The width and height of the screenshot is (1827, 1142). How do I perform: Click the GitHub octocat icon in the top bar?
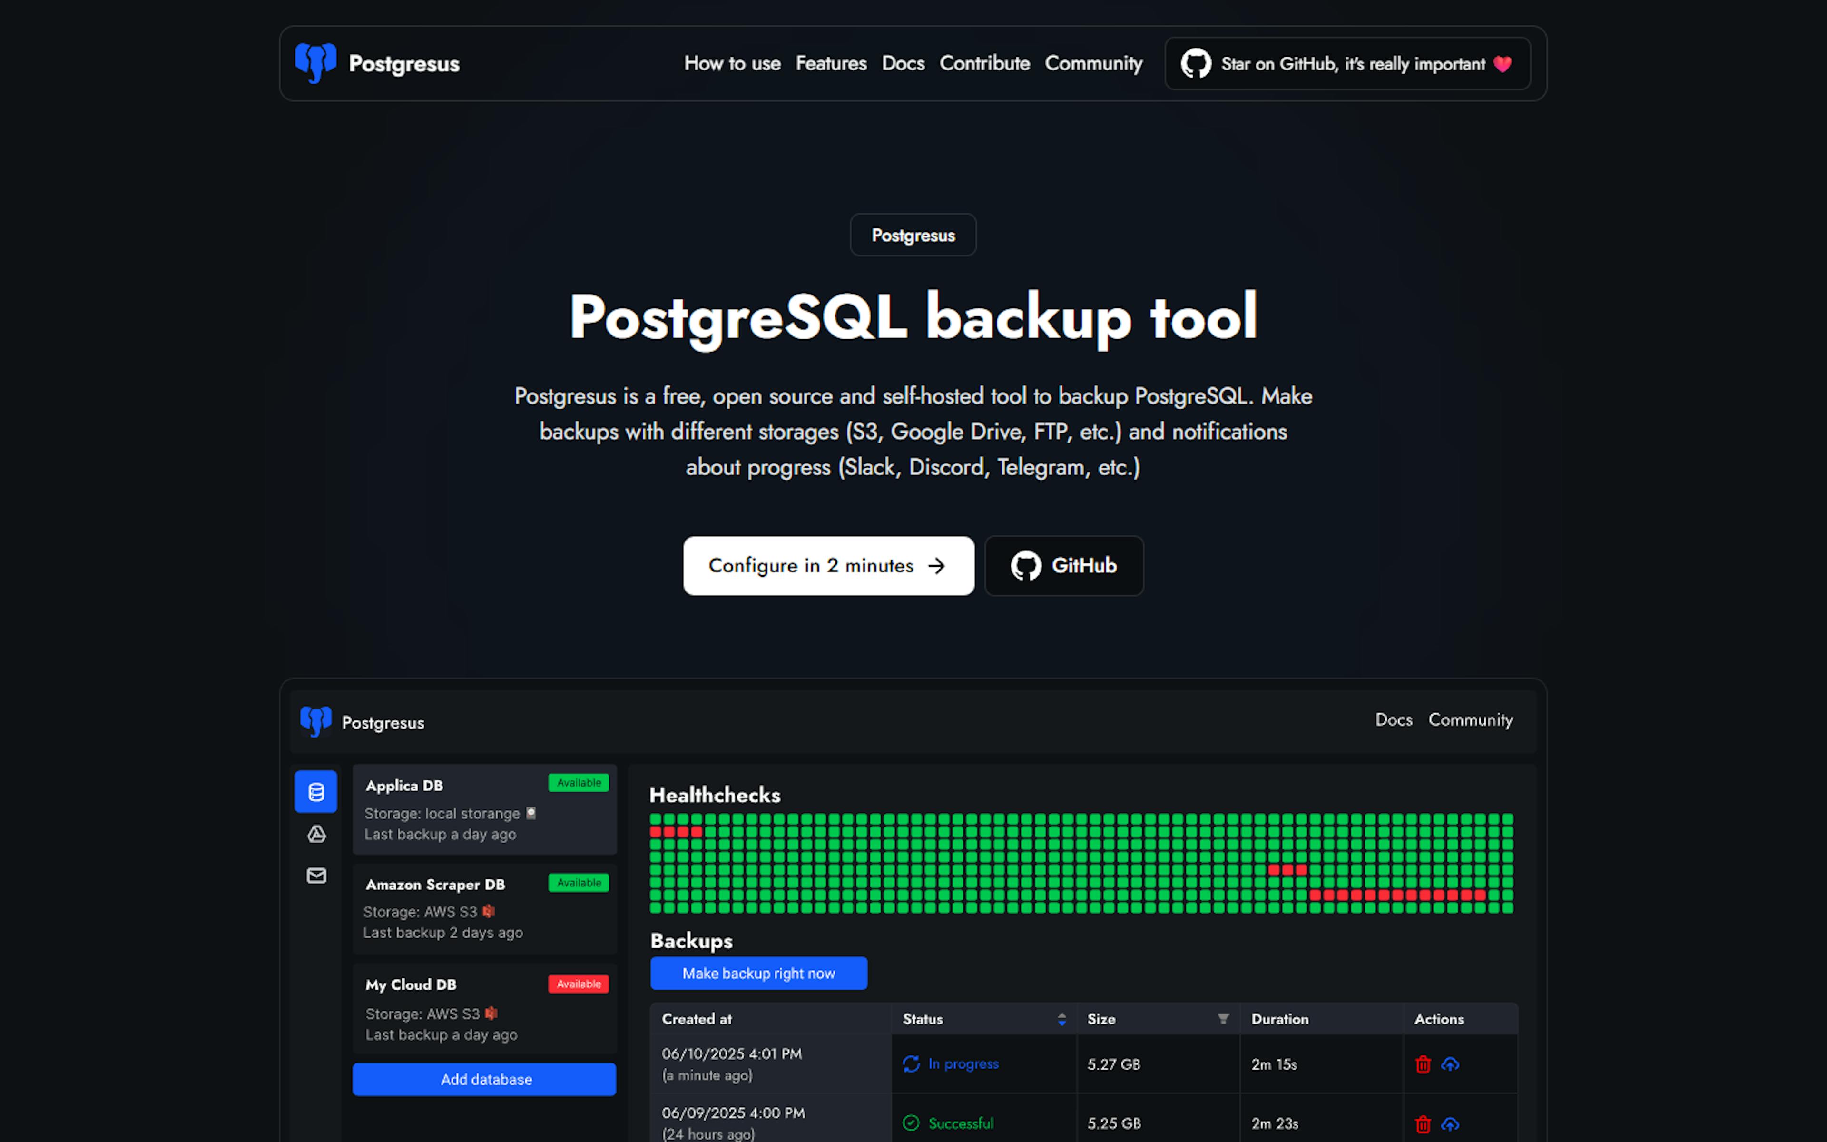1195,63
